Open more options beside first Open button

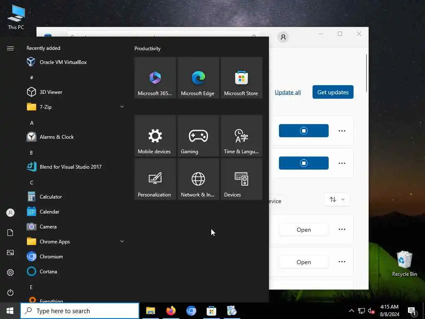point(342,229)
